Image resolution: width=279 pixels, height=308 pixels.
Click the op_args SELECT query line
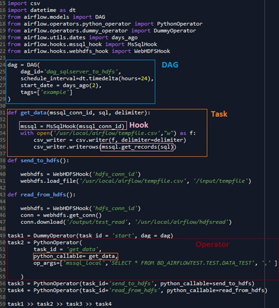coord(155,263)
